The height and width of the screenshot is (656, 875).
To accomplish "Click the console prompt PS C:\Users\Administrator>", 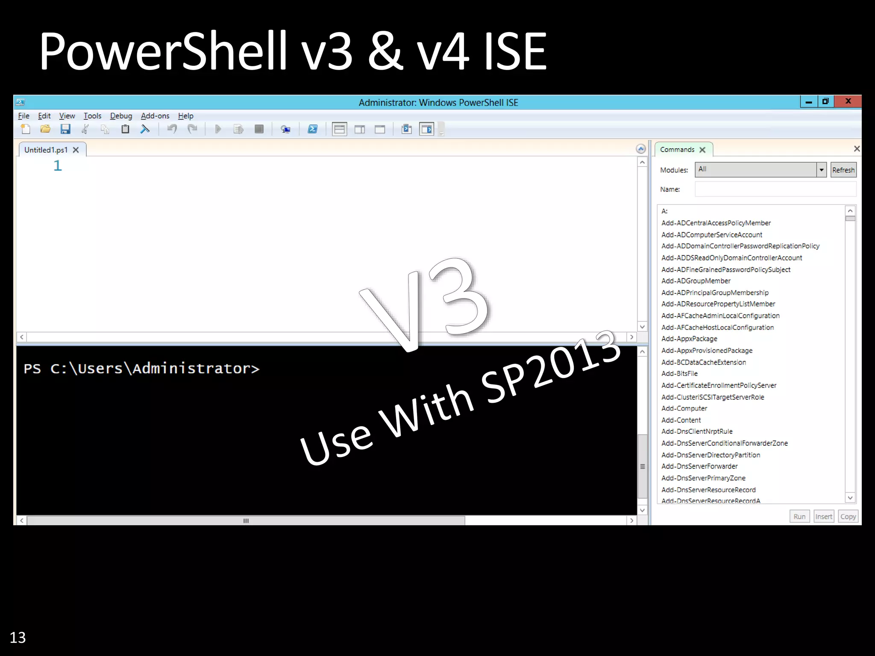I will pos(141,368).
